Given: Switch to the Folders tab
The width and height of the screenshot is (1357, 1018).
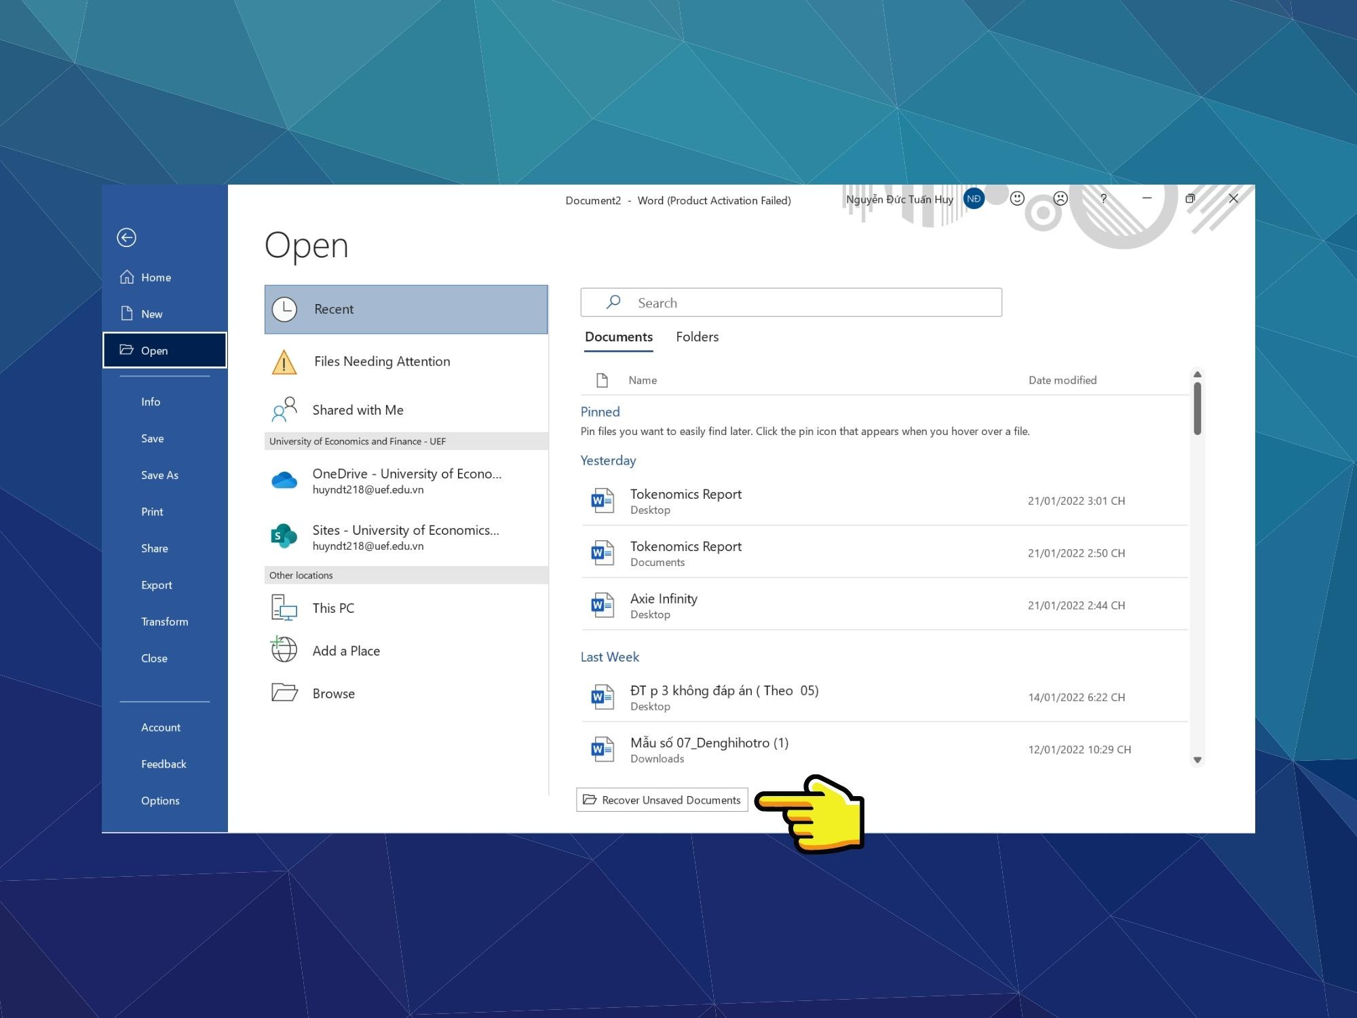Looking at the screenshot, I should point(697,337).
